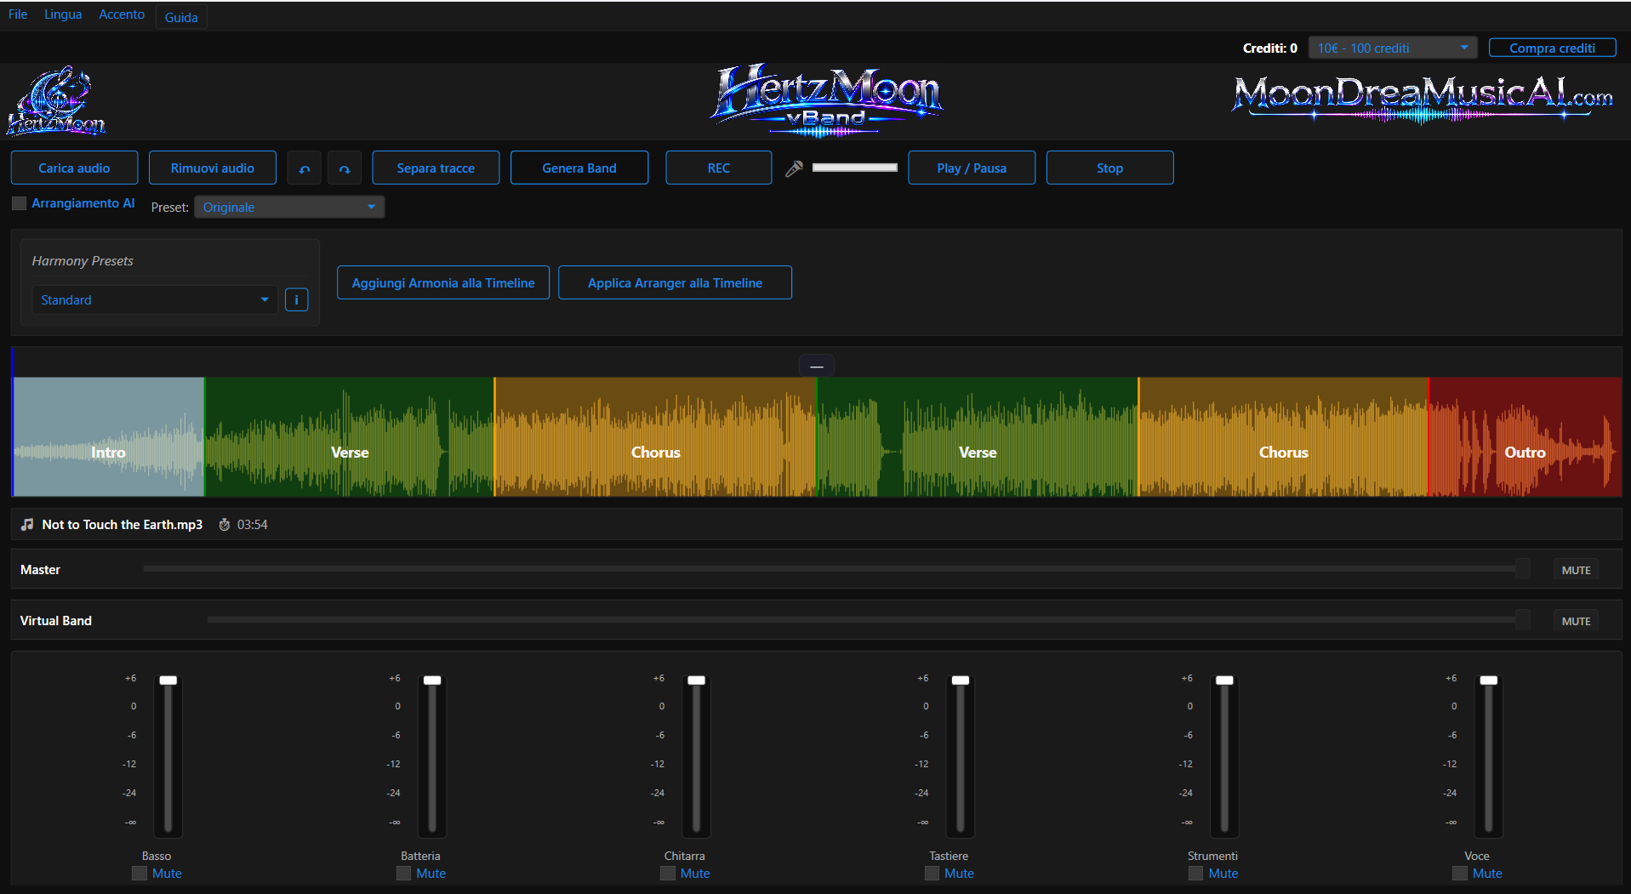Screen dimensions: 1631x894
Task: Click the Rimuovi audio button
Action: pos(213,168)
